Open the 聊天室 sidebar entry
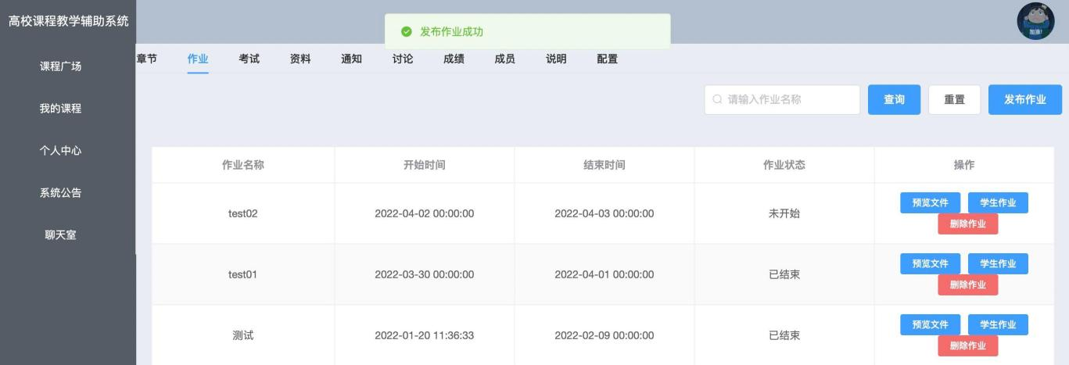The height and width of the screenshot is (365, 1069). point(61,235)
